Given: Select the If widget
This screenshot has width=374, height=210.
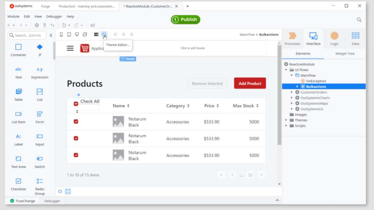Looking at the screenshot, I should (x=39, y=50).
